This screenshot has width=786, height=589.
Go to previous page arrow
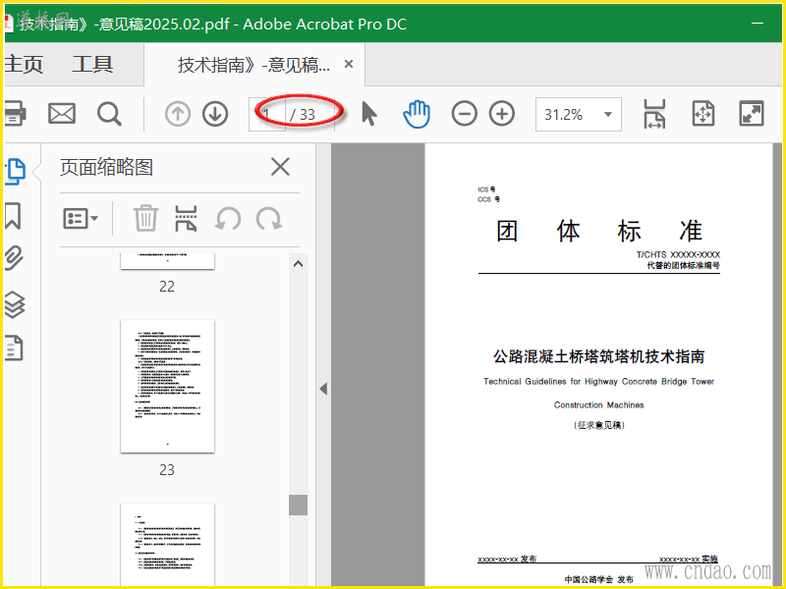[x=178, y=114]
